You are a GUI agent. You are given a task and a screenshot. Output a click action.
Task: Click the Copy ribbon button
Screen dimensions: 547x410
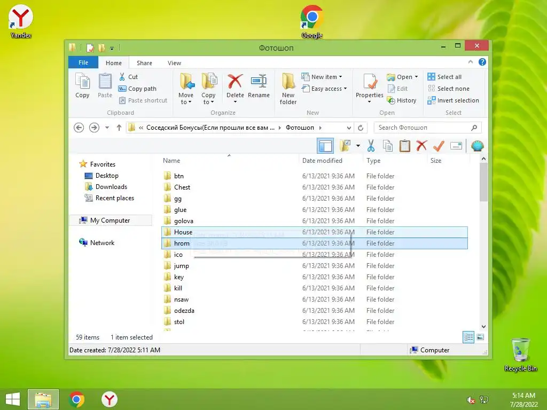click(82, 86)
